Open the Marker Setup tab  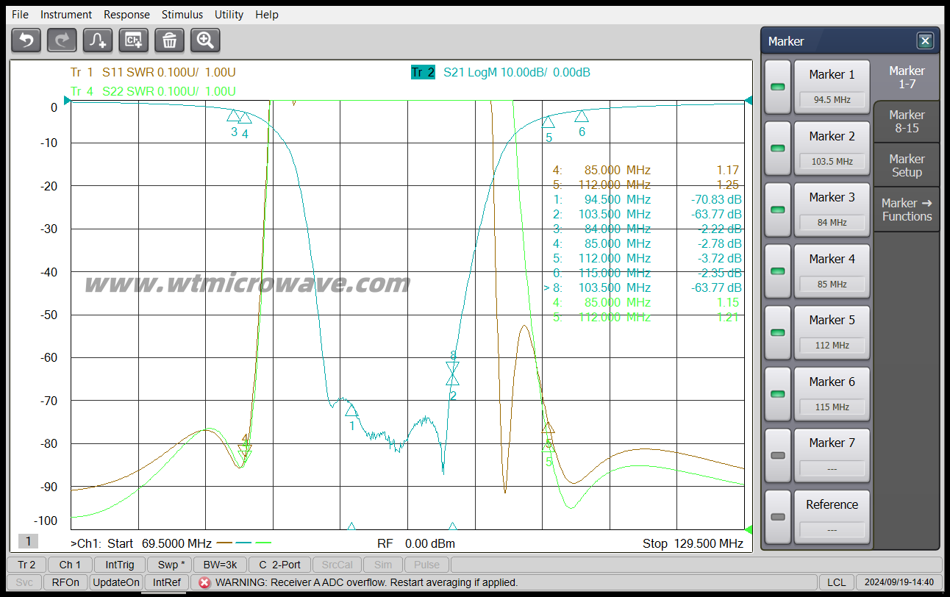click(x=907, y=165)
